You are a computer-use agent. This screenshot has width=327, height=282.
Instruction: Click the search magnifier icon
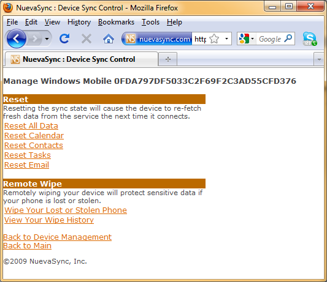[288, 39]
